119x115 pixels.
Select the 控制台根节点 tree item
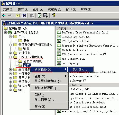point(18,28)
